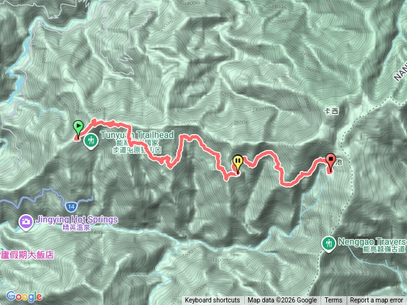Select the Tunyuan Trailhead hiking pin

[90, 141]
